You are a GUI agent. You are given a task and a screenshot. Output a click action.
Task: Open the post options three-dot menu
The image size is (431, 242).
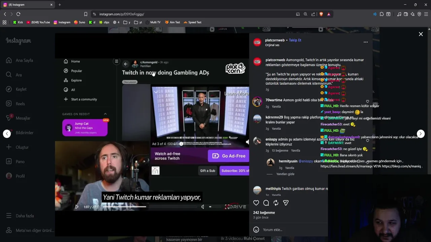pyautogui.click(x=366, y=42)
